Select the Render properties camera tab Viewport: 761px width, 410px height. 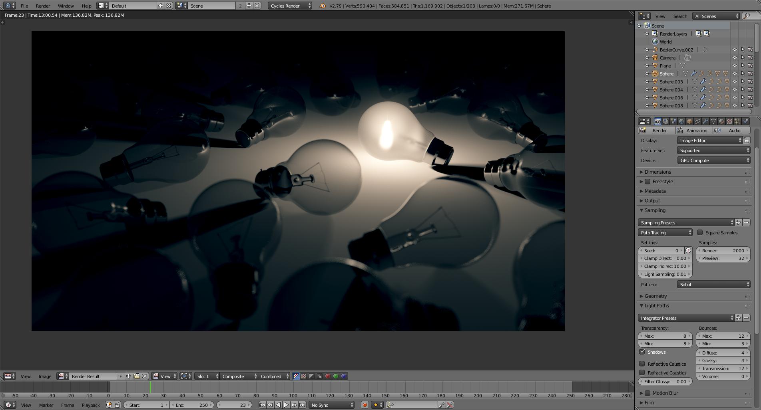657,121
